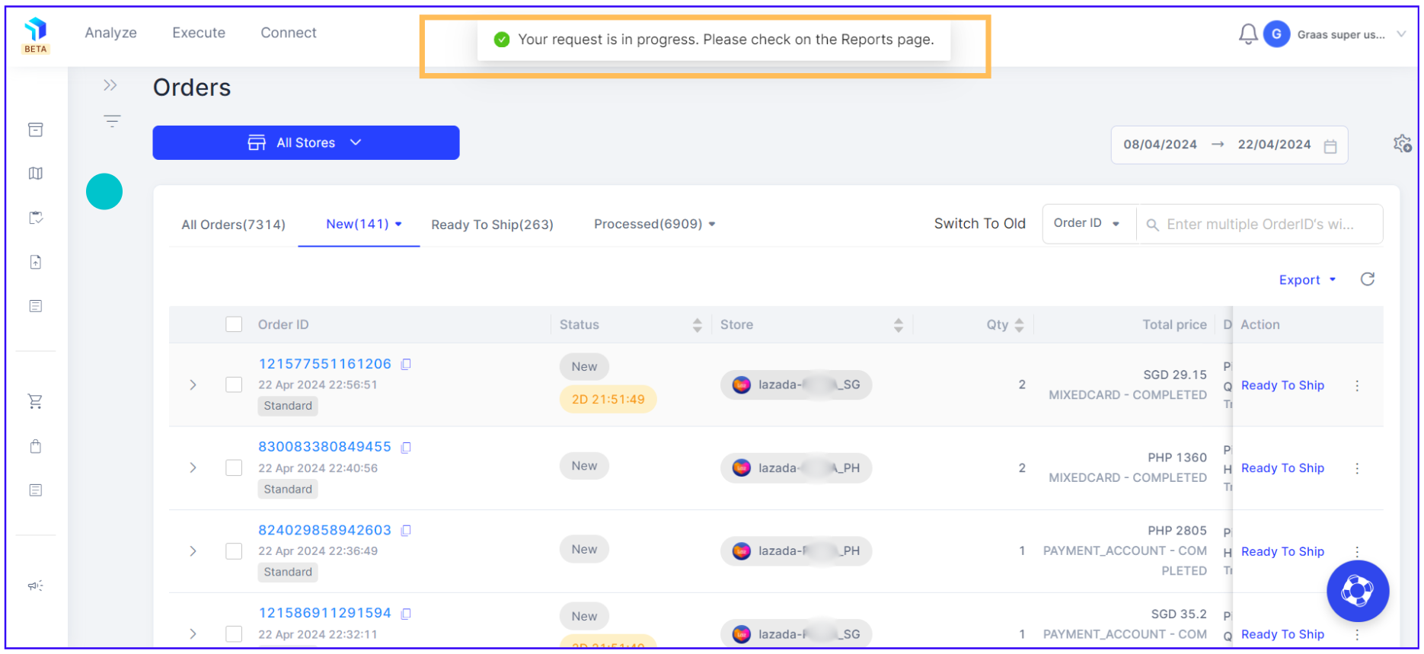Open the filter lines icon
1424x654 pixels.
[x=112, y=120]
